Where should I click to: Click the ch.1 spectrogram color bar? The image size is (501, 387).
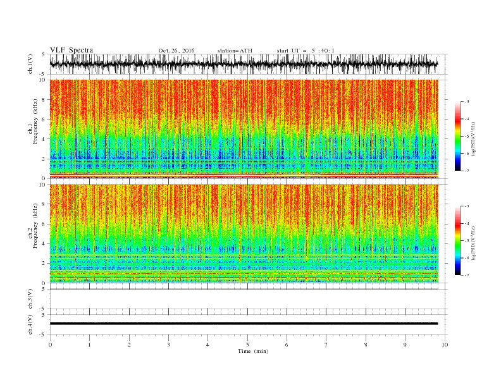point(457,137)
